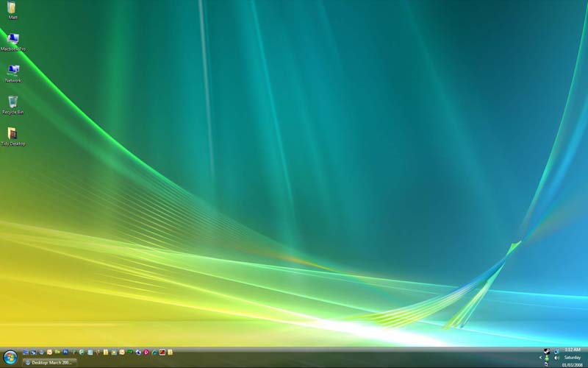Select the Recycle Bin icon
The image size is (588, 368).
coord(12,105)
